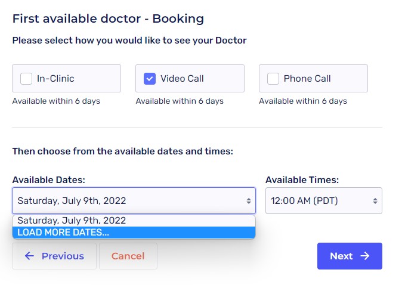Click the 12:00 AM (PDT) time value

(x=304, y=201)
